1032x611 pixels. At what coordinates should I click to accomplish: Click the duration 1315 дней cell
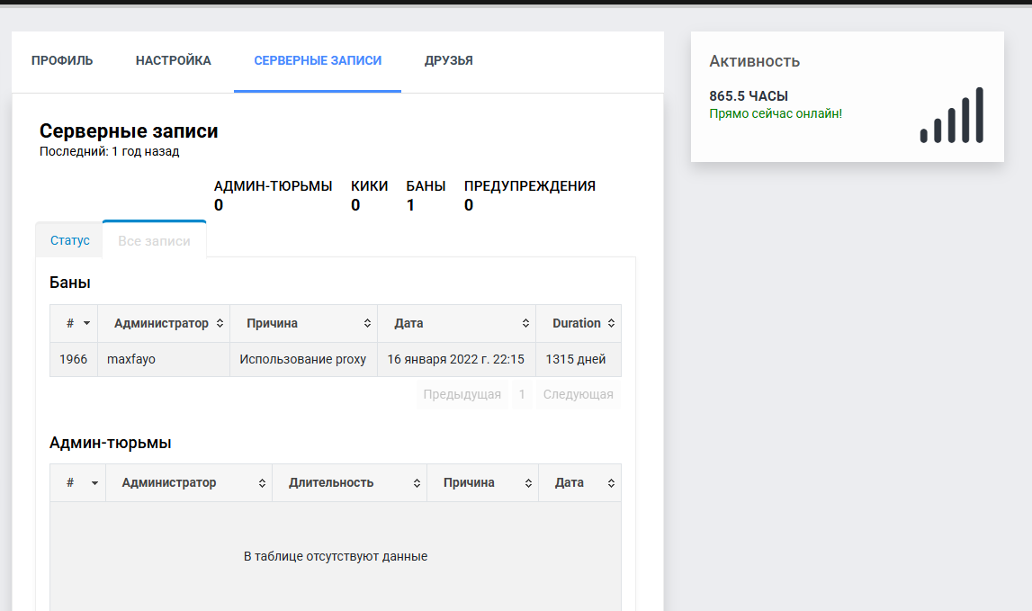point(579,359)
